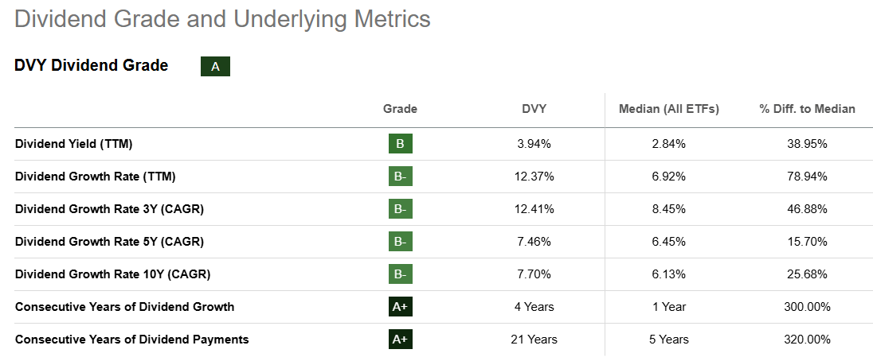Click the B grade badge for Dividend Yield
The image size is (873, 361).
coord(400,144)
